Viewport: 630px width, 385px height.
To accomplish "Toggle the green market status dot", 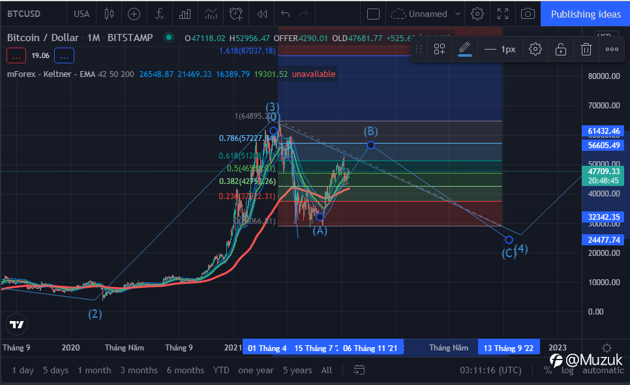I will click(x=169, y=37).
